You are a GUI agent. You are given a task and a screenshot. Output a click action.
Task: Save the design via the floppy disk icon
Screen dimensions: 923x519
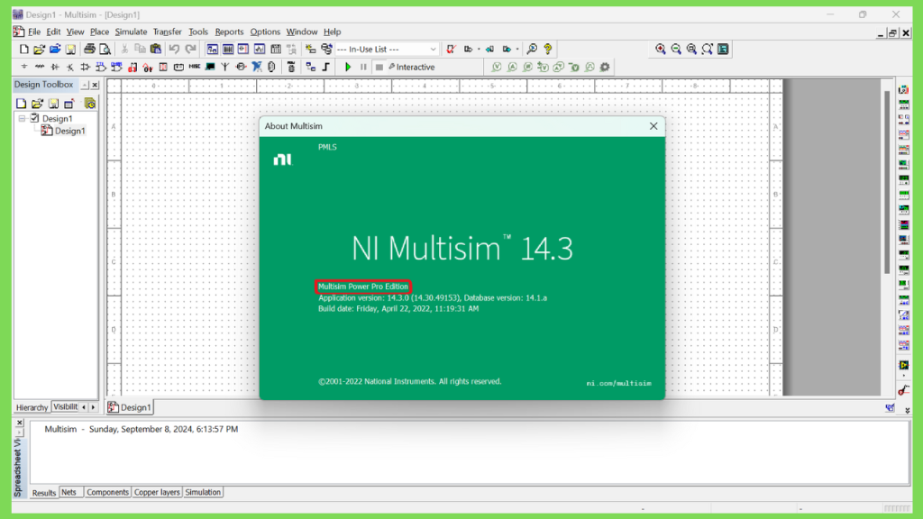70,50
